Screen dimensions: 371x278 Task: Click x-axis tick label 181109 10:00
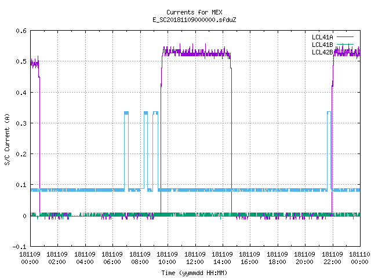pos(168,258)
